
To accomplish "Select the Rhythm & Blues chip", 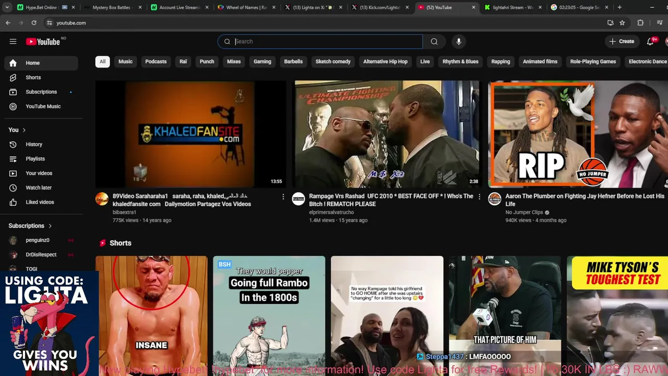I will coord(460,62).
